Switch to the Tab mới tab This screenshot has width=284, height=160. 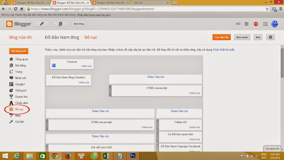point(150,3)
